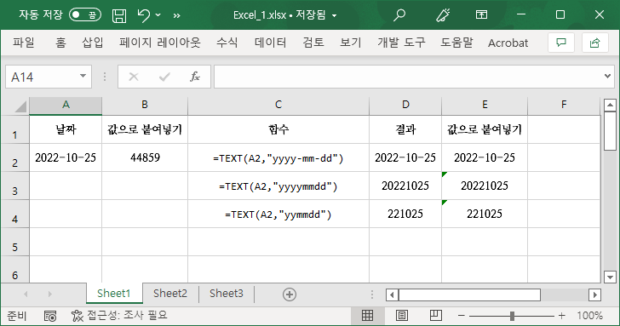Open the 파일 menu tab
The height and width of the screenshot is (326, 620).
click(x=24, y=43)
